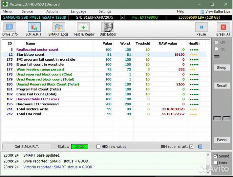Select the PIO radio button
Image resolution: width=233 pixels, height=177 pixels.
(x=216, y=49)
